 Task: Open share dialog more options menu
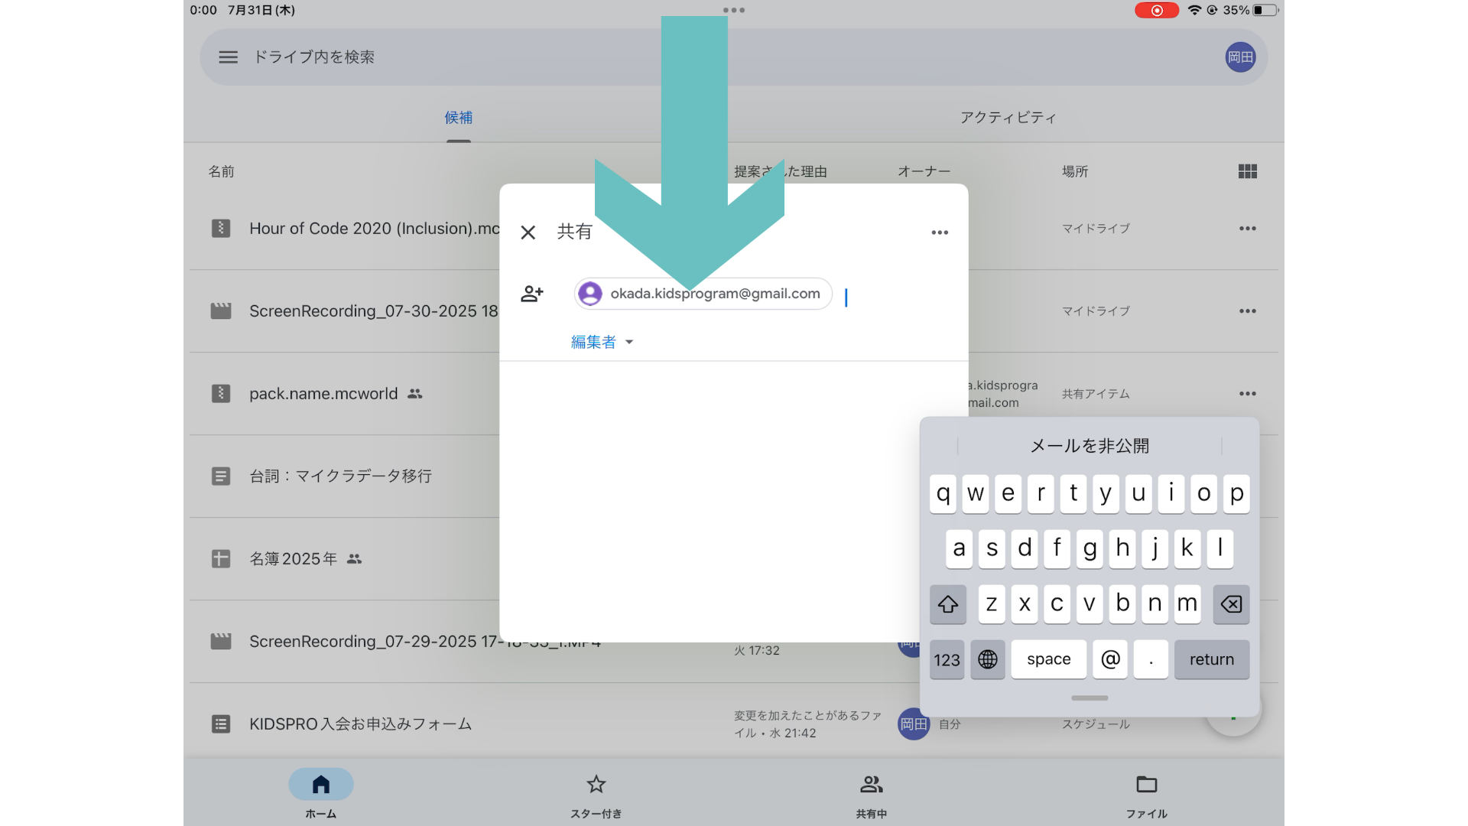[x=940, y=233]
